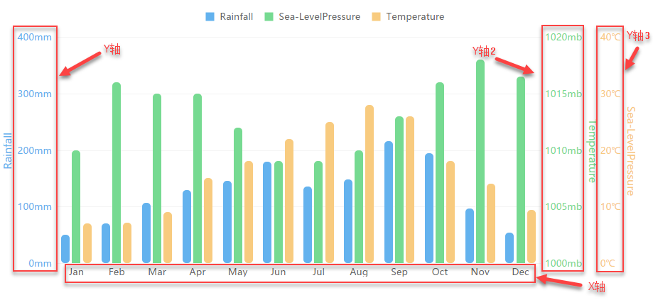Click the blue Rainfall legend swatch

pyautogui.click(x=210, y=16)
